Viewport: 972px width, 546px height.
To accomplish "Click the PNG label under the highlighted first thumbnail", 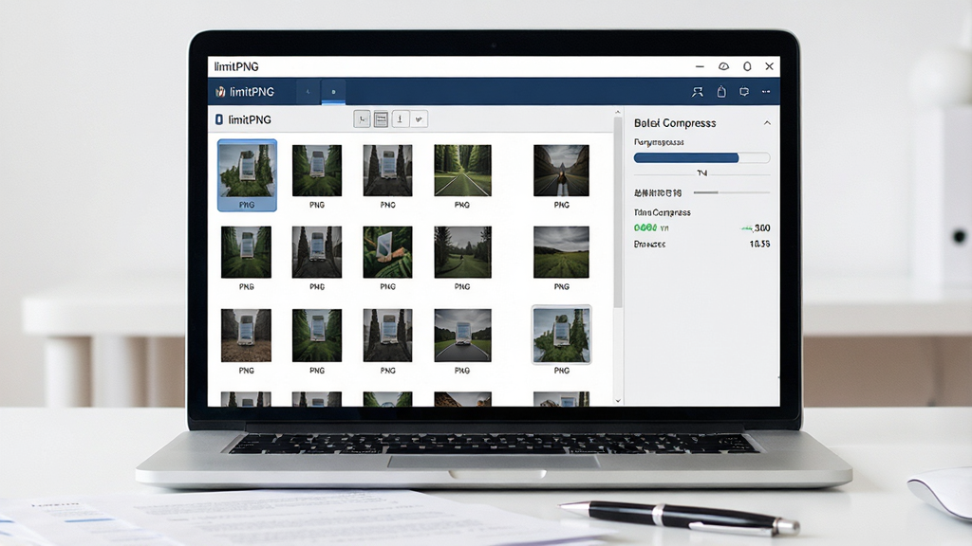I will pos(247,205).
